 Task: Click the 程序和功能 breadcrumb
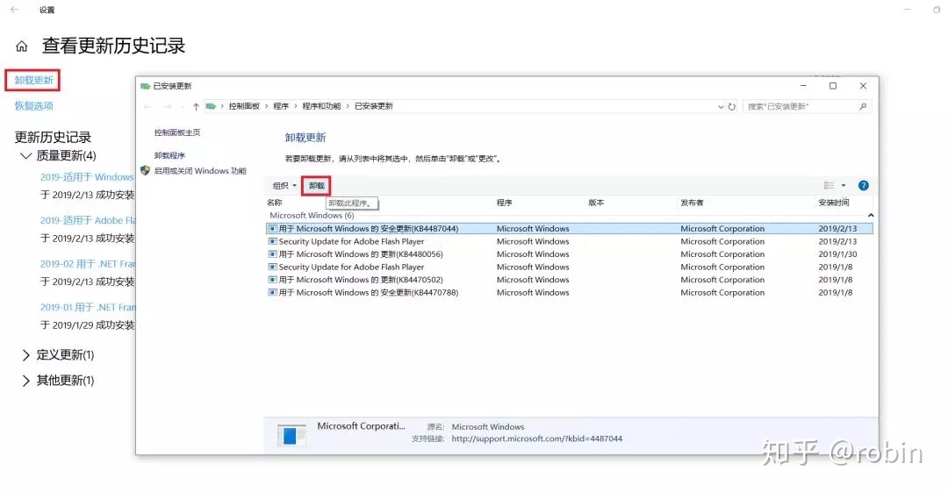tap(321, 106)
